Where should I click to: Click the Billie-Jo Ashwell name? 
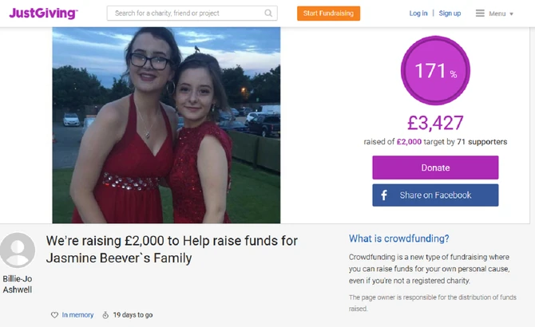(x=18, y=284)
